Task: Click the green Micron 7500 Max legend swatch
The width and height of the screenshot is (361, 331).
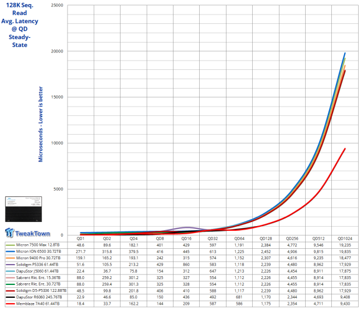Action: 10,245
